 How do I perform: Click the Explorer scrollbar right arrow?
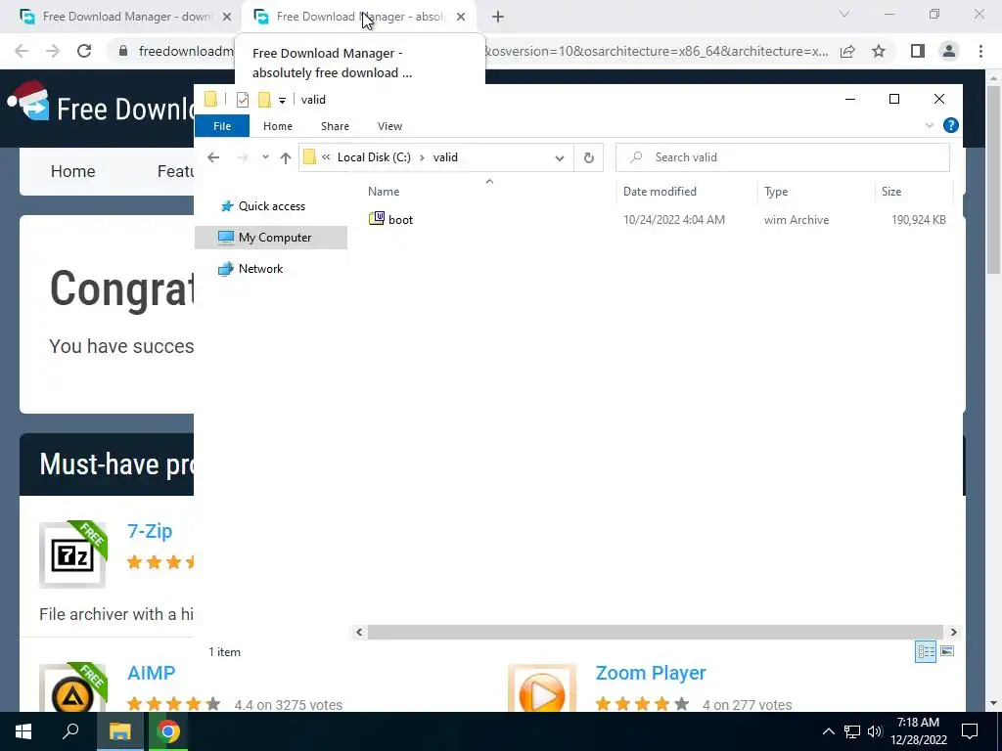tap(953, 633)
